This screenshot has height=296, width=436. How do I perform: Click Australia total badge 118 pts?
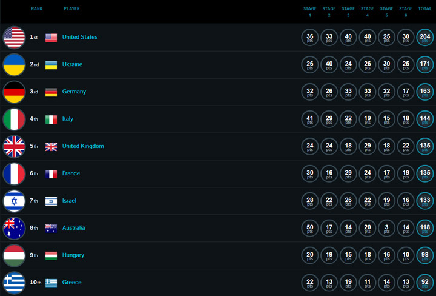(x=425, y=228)
